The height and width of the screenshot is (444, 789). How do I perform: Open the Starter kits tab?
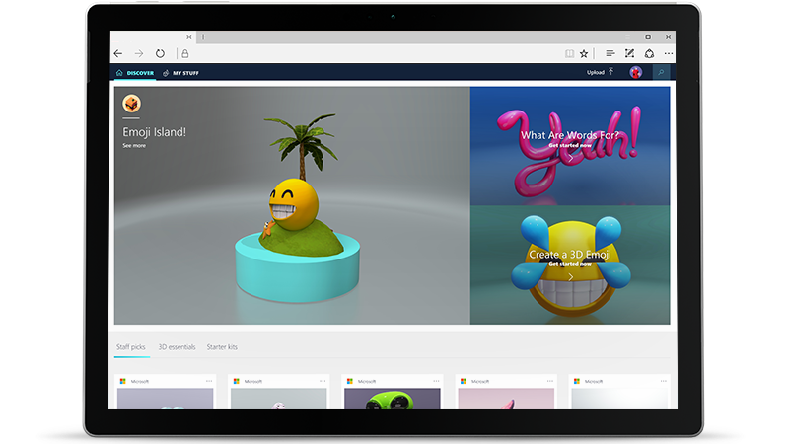[222, 347]
